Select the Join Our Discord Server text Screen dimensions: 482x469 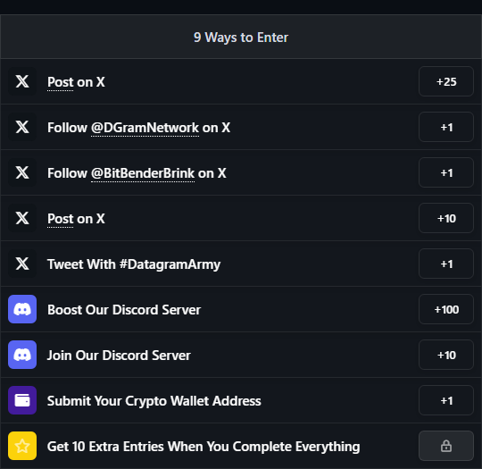(119, 356)
